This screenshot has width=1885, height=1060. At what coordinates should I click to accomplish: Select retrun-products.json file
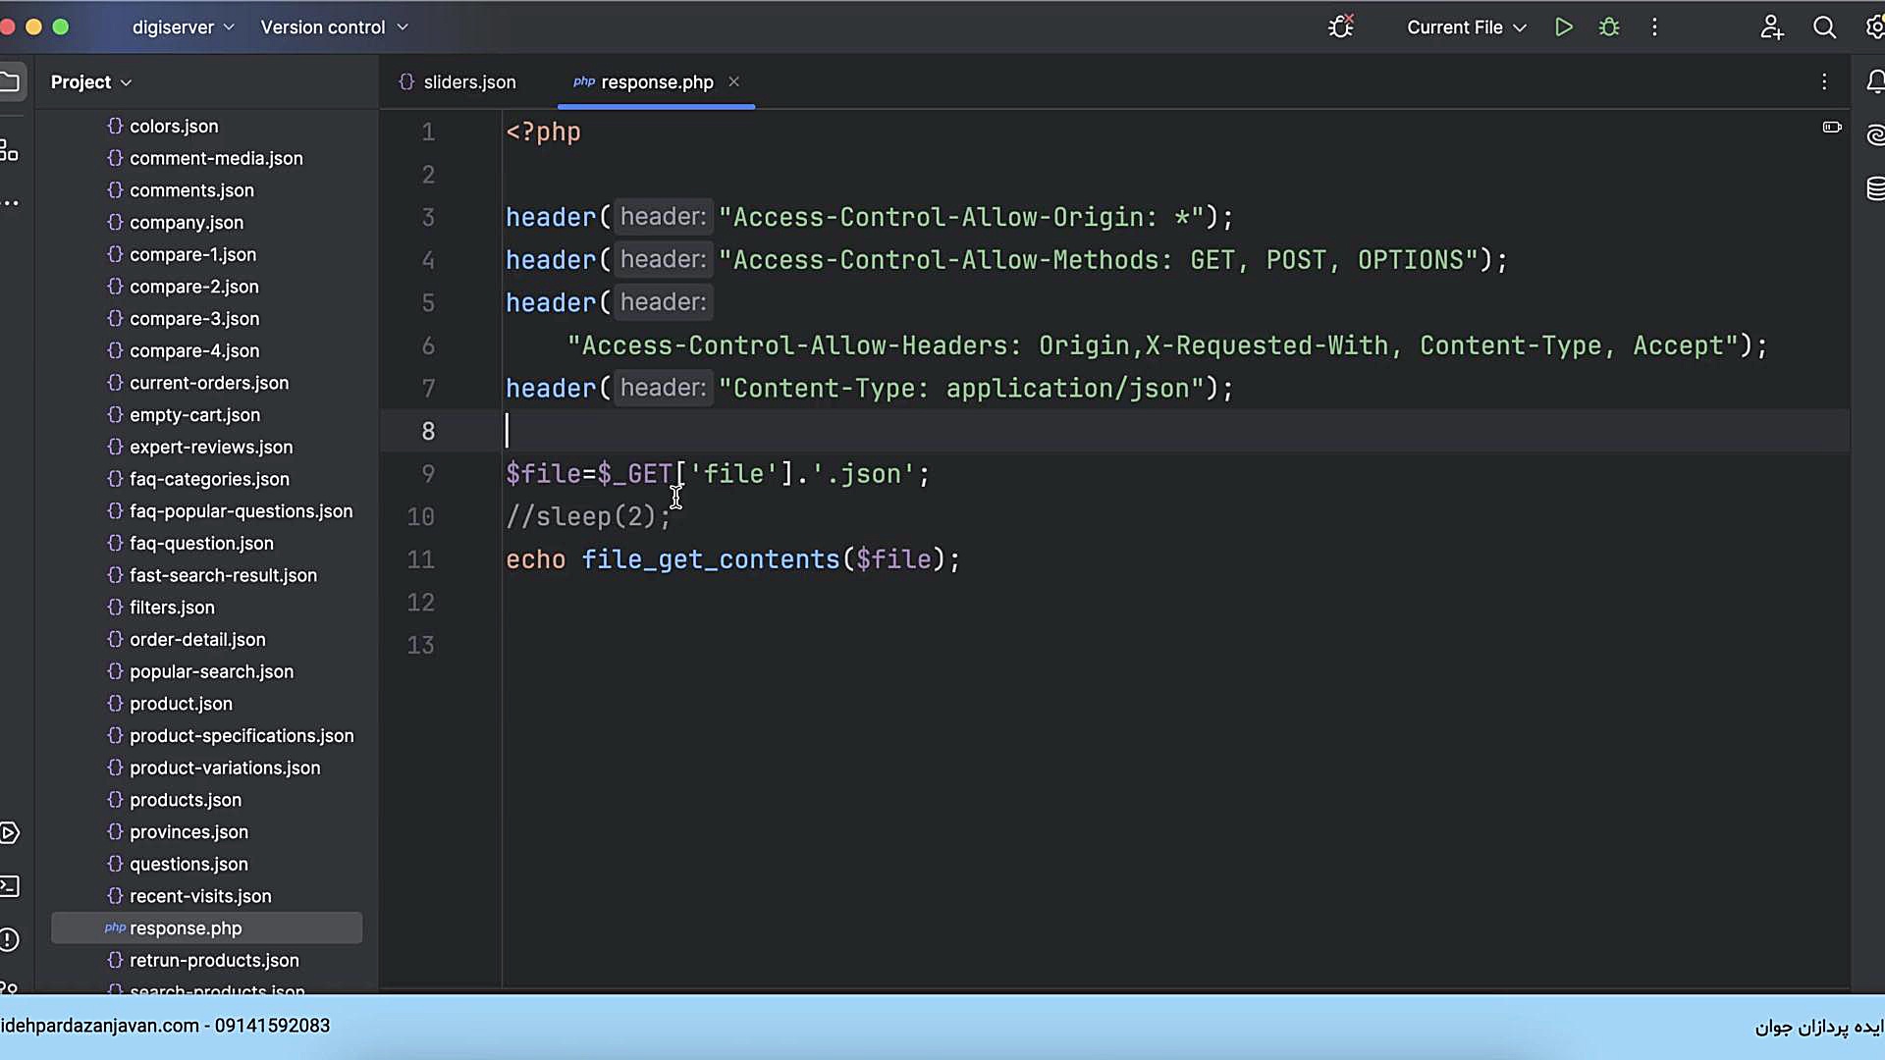[214, 961]
